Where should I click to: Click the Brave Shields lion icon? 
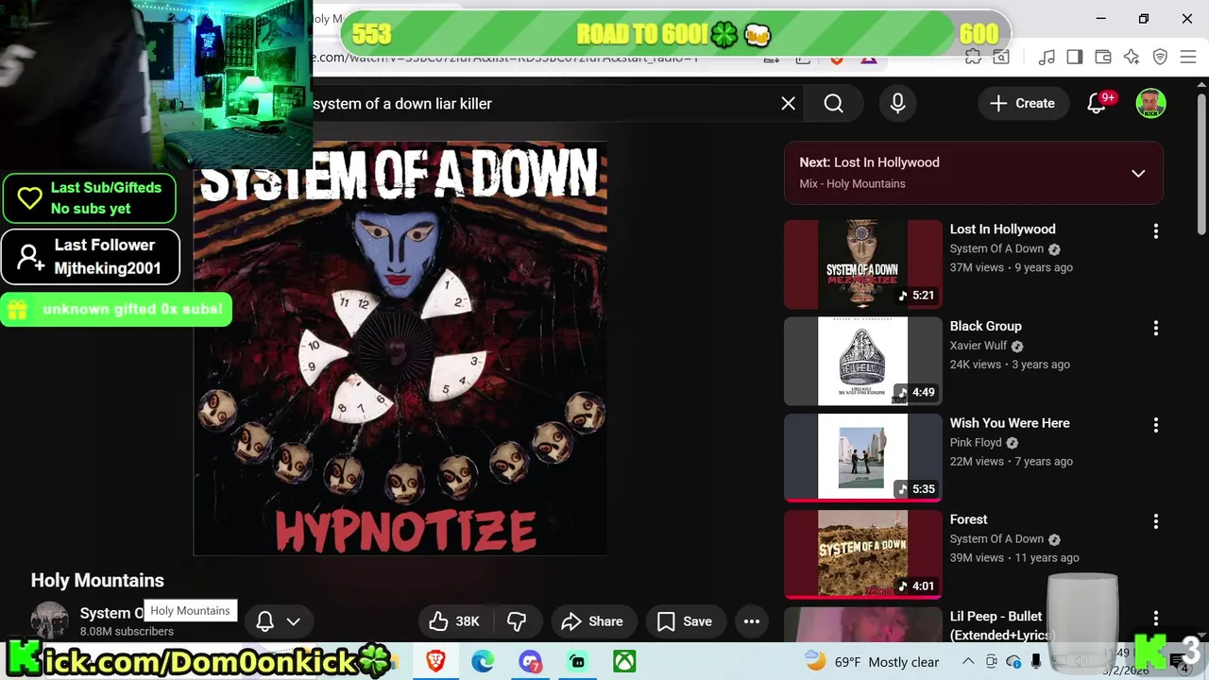(x=837, y=59)
